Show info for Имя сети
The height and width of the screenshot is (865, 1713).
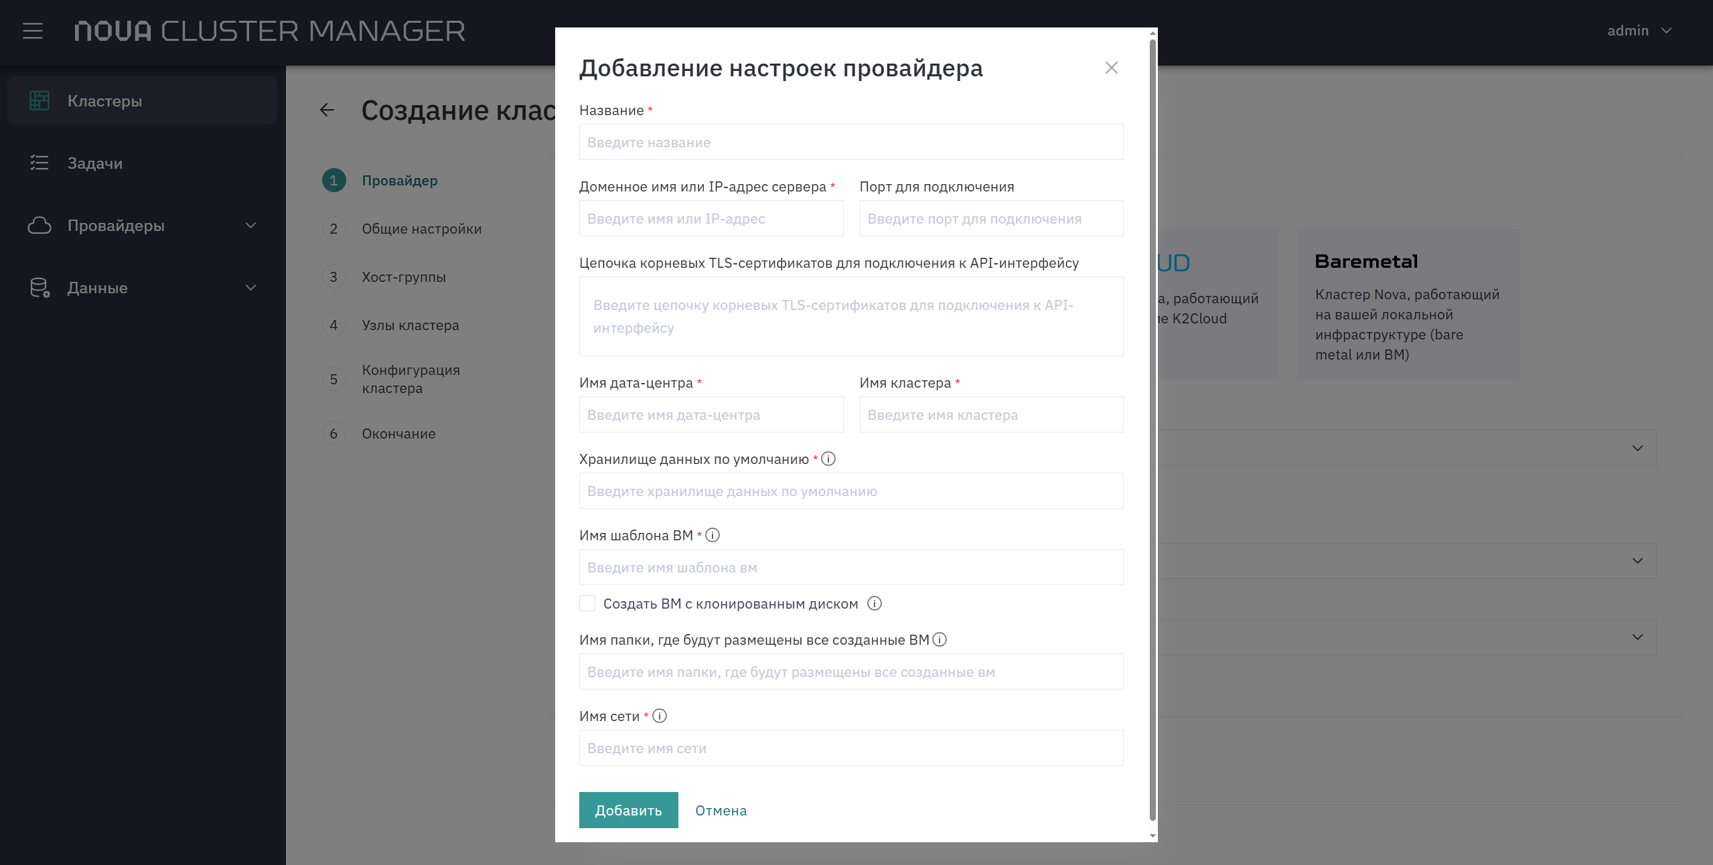pos(660,716)
